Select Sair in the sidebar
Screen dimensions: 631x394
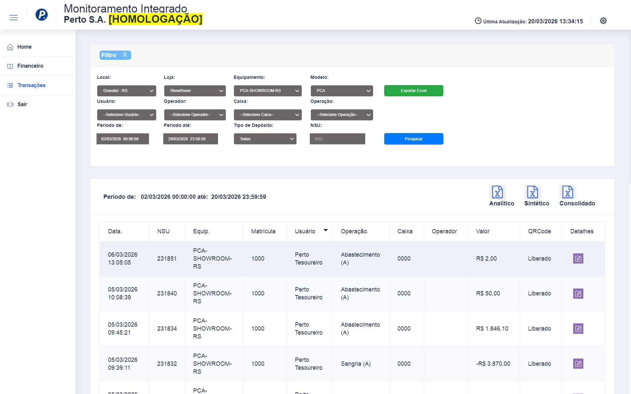pos(22,104)
